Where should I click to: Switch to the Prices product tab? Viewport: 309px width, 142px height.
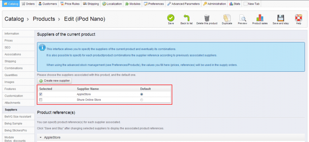(x=18, y=41)
